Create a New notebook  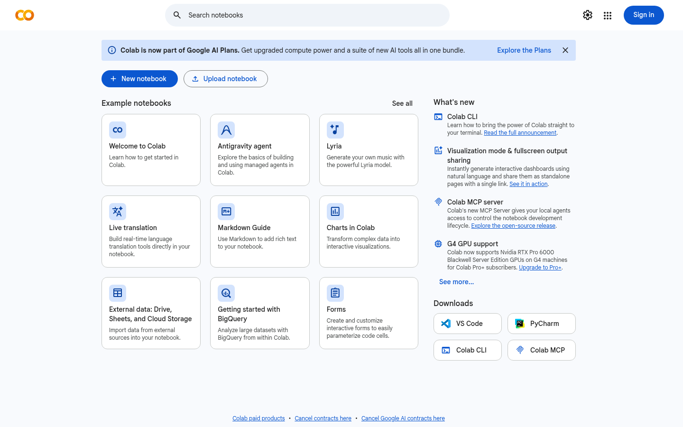pyautogui.click(x=139, y=79)
